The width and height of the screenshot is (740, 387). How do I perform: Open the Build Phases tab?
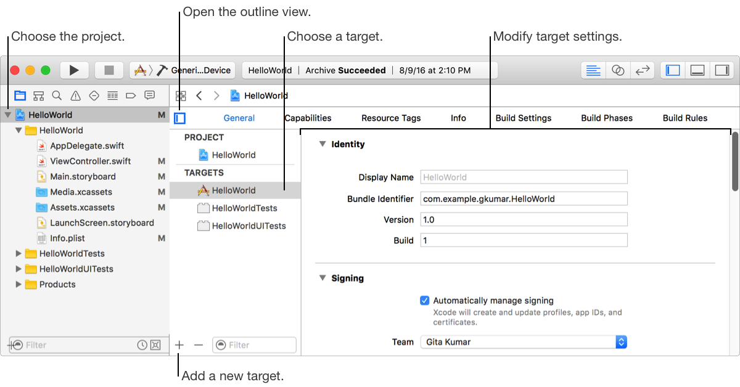607,118
